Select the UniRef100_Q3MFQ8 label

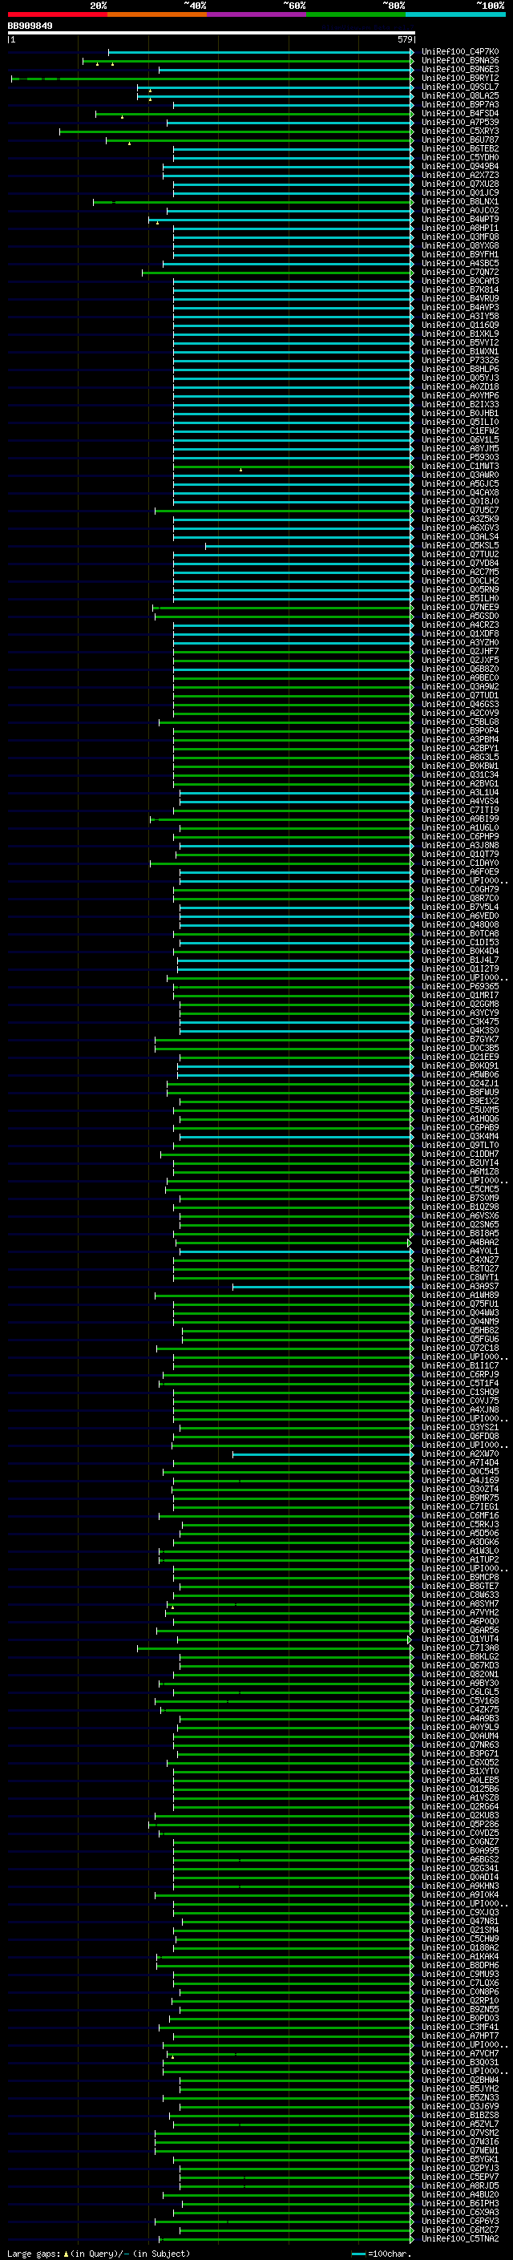coord(459,236)
